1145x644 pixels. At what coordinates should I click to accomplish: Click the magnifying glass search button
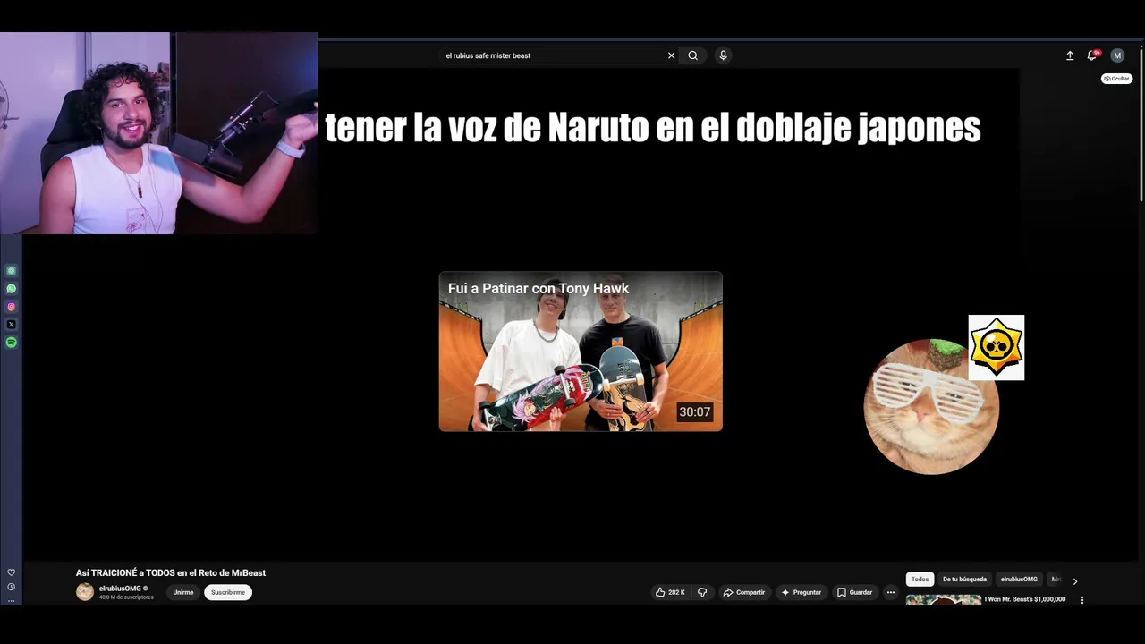pos(692,55)
